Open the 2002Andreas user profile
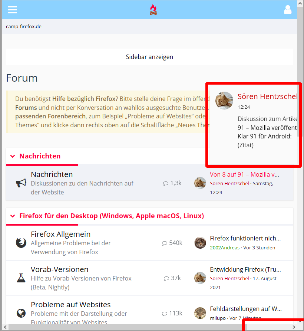Screen dimensions: 304x331 (x=225, y=248)
